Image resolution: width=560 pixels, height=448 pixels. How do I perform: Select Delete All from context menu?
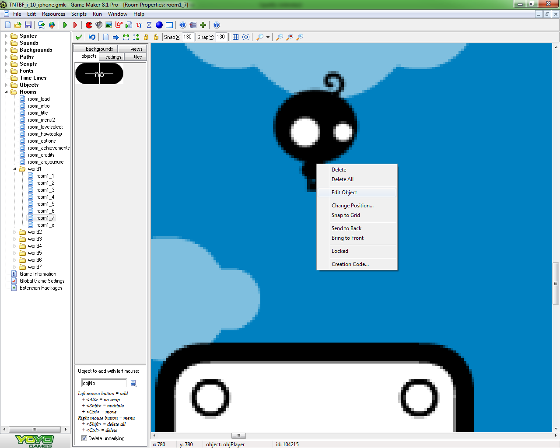click(357, 179)
